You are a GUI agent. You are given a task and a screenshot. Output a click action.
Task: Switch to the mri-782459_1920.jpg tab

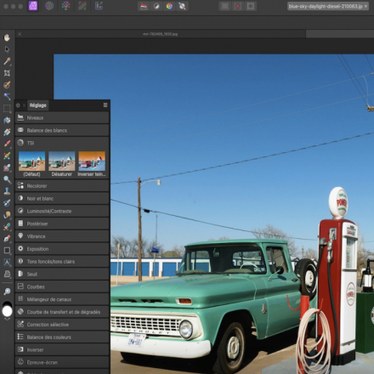(161, 34)
